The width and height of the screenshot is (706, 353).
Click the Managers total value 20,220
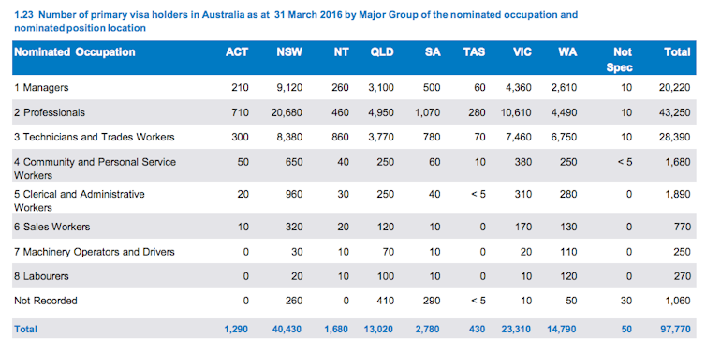pos(672,88)
